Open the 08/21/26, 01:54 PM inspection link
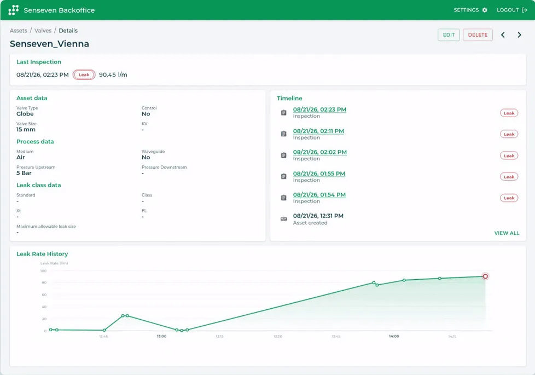 319,195
